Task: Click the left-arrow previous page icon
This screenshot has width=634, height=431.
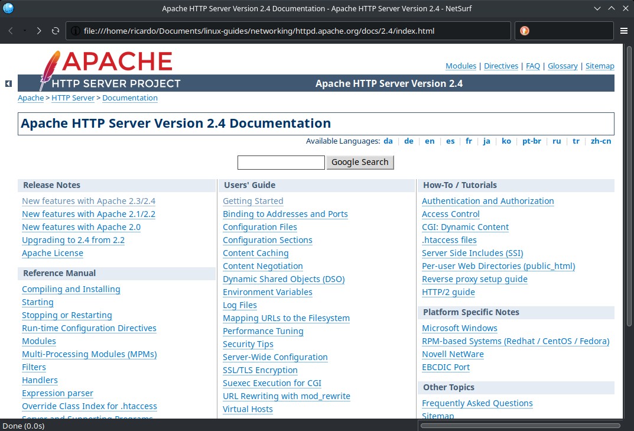Action: pos(8,84)
